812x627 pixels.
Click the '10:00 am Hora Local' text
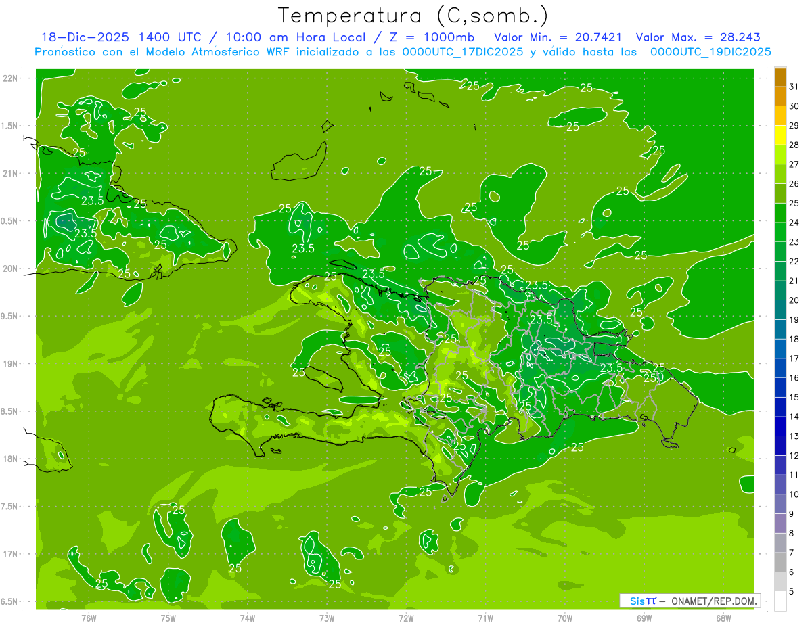[x=294, y=37]
